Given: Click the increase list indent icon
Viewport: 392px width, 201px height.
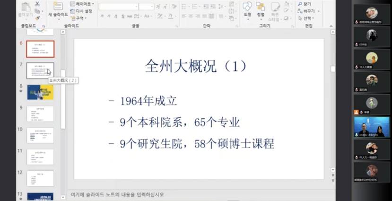Looking at the screenshot, I should click(x=213, y=7).
